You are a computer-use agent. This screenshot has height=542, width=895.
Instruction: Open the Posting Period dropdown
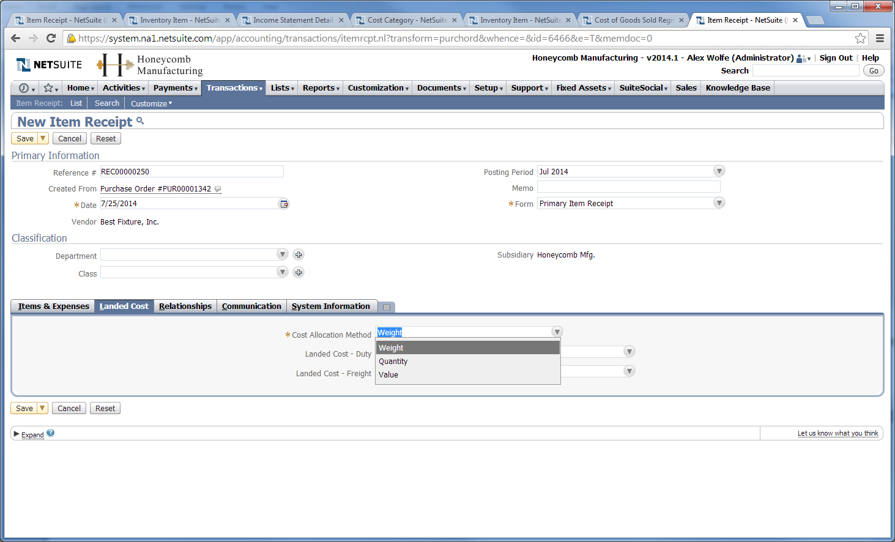pyautogui.click(x=719, y=171)
